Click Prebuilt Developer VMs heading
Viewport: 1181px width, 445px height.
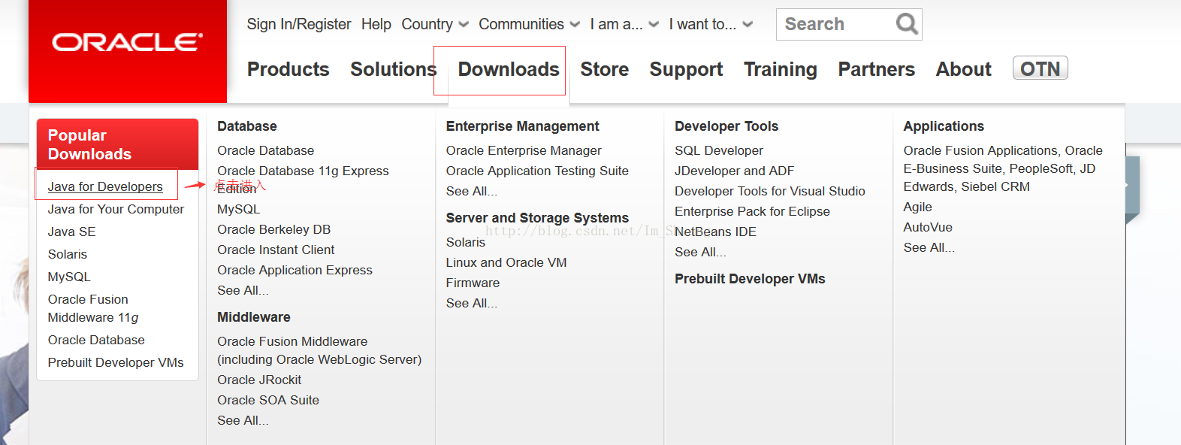click(750, 279)
